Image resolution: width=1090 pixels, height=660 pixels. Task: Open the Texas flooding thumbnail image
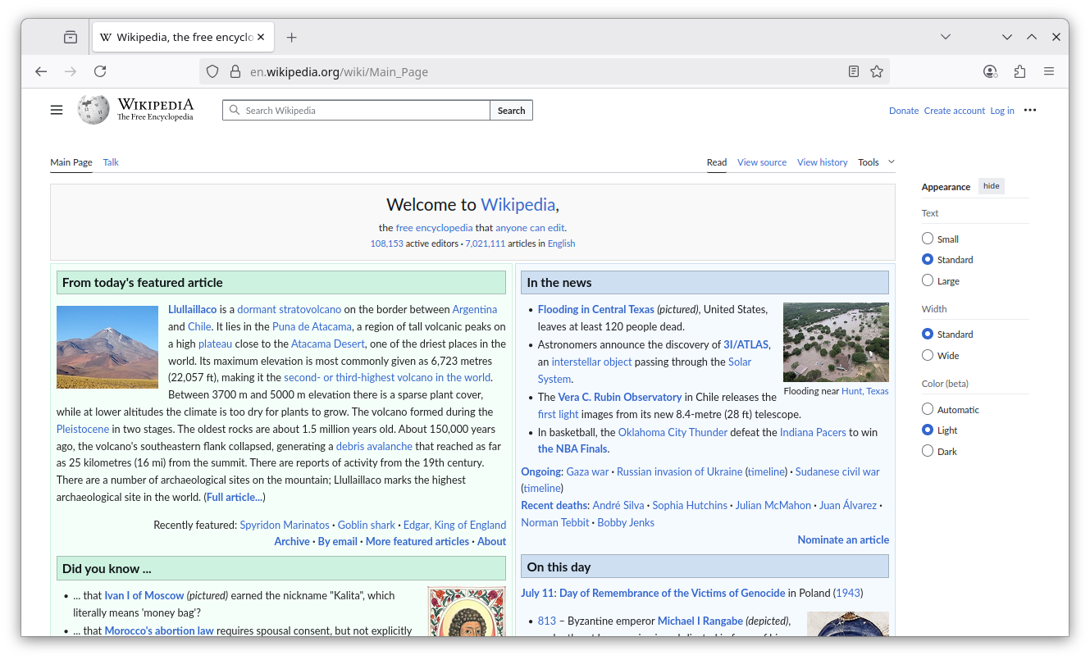tap(836, 342)
